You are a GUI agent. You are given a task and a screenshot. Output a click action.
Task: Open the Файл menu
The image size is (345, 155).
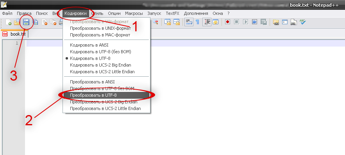pos(7,13)
